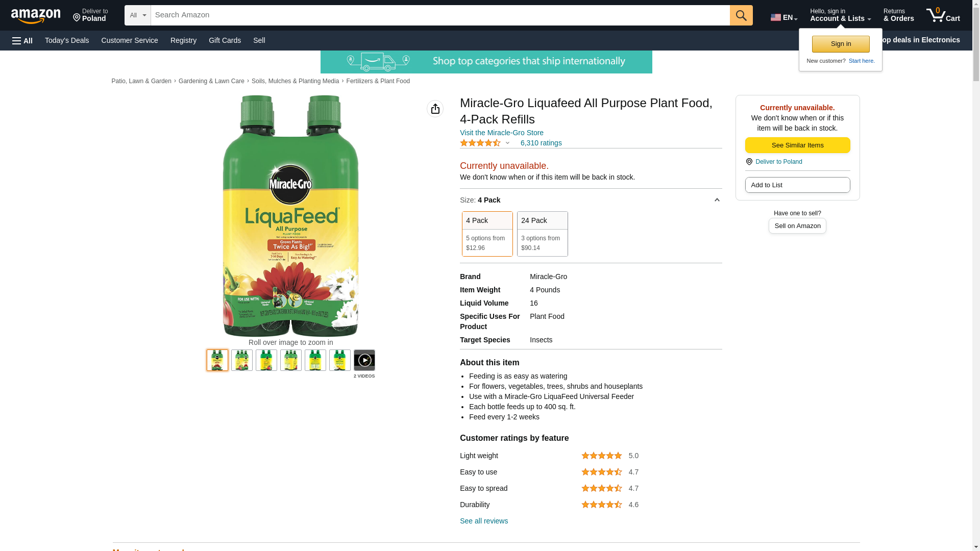Play the product videos thumbnail
980x551 pixels.
click(x=364, y=360)
